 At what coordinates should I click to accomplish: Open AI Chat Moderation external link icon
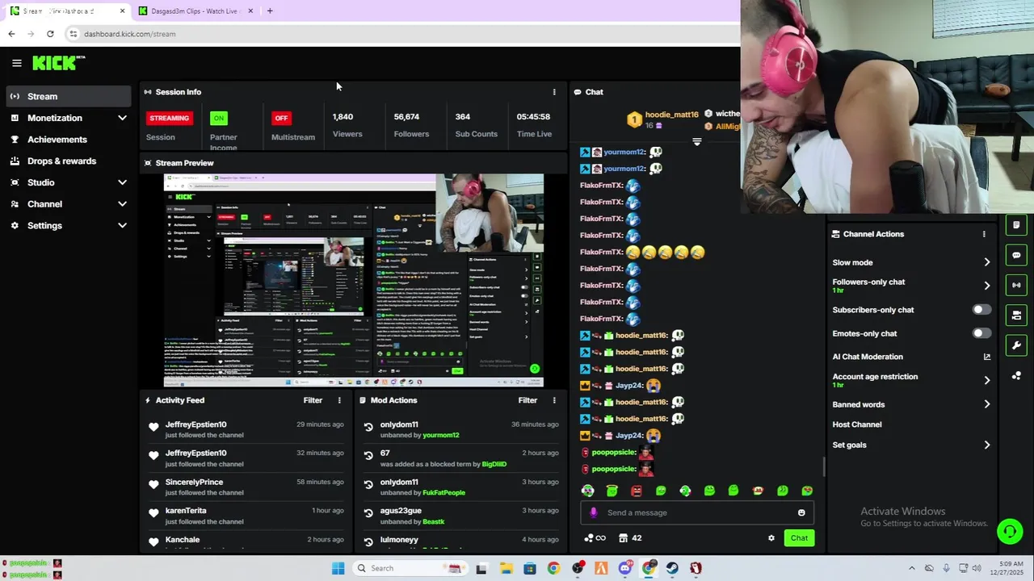pos(986,357)
